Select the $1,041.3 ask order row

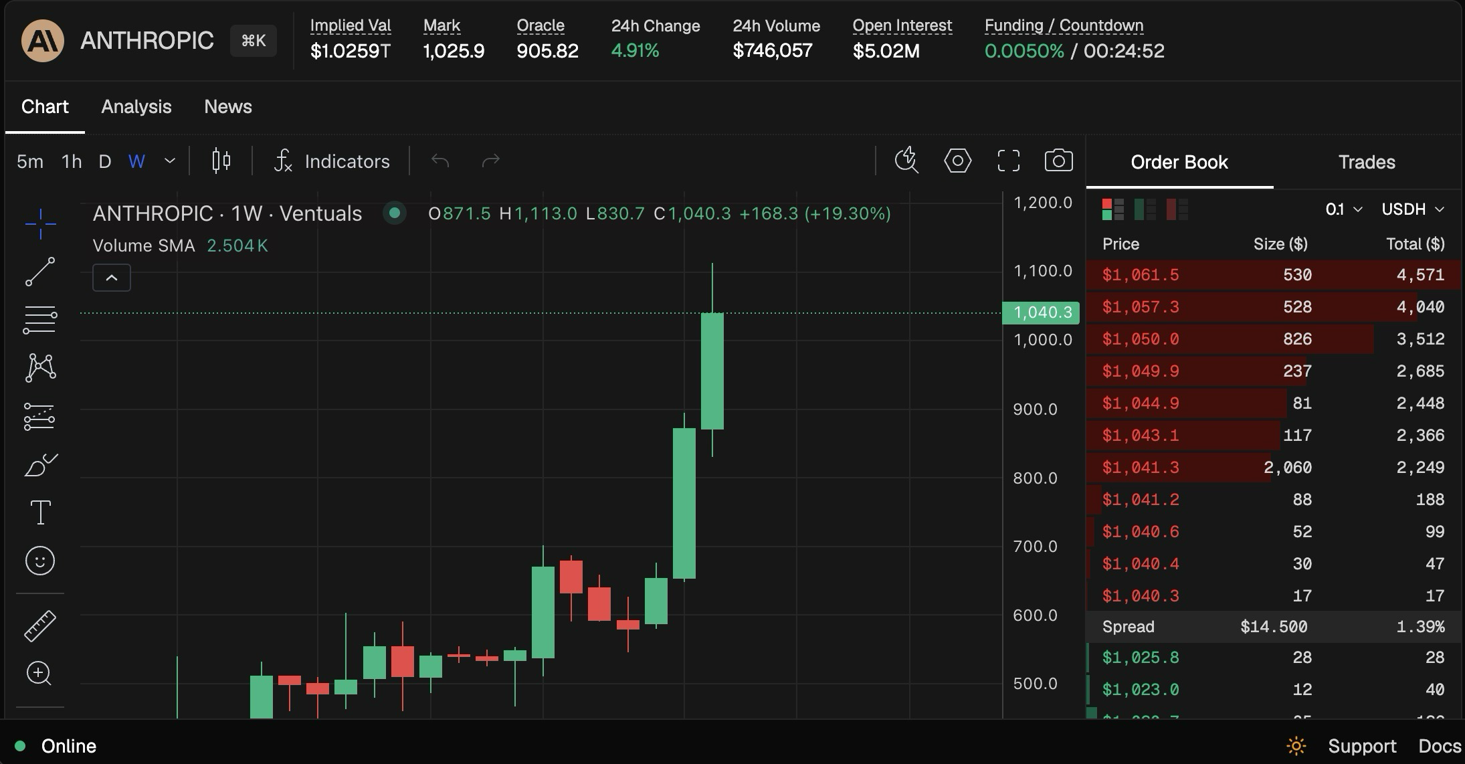tap(1273, 468)
